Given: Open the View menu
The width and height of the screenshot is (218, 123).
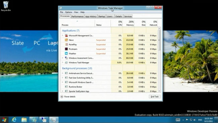Looking at the screenshot, I should (76, 12).
